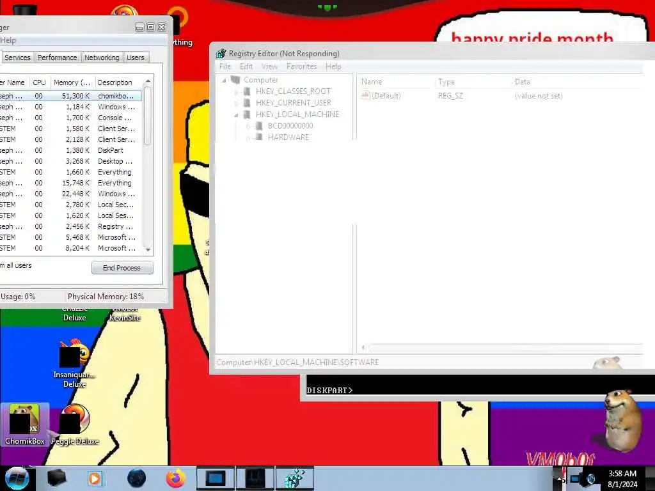The width and height of the screenshot is (655, 491).
Task: Select the HARDWARE tree item
Action: 288,137
